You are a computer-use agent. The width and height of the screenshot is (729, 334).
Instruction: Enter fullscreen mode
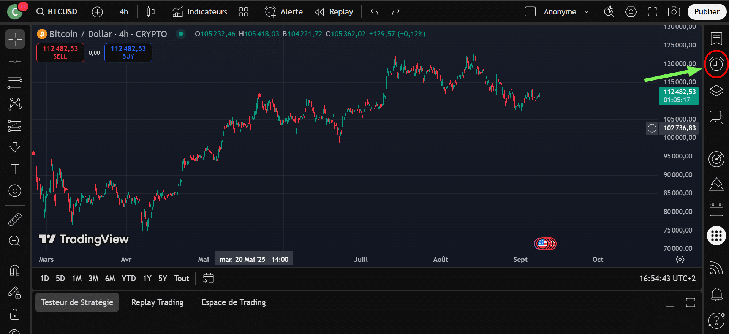click(652, 12)
